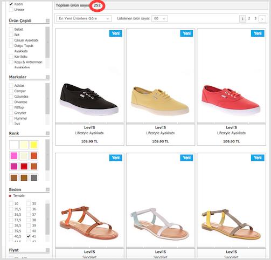Go to page 2 of results
Viewport: 271px width, 260px height.
(249, 18)
